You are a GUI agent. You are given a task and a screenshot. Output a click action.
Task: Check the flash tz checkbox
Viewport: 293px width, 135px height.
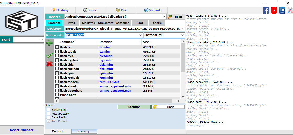(57, 47)
